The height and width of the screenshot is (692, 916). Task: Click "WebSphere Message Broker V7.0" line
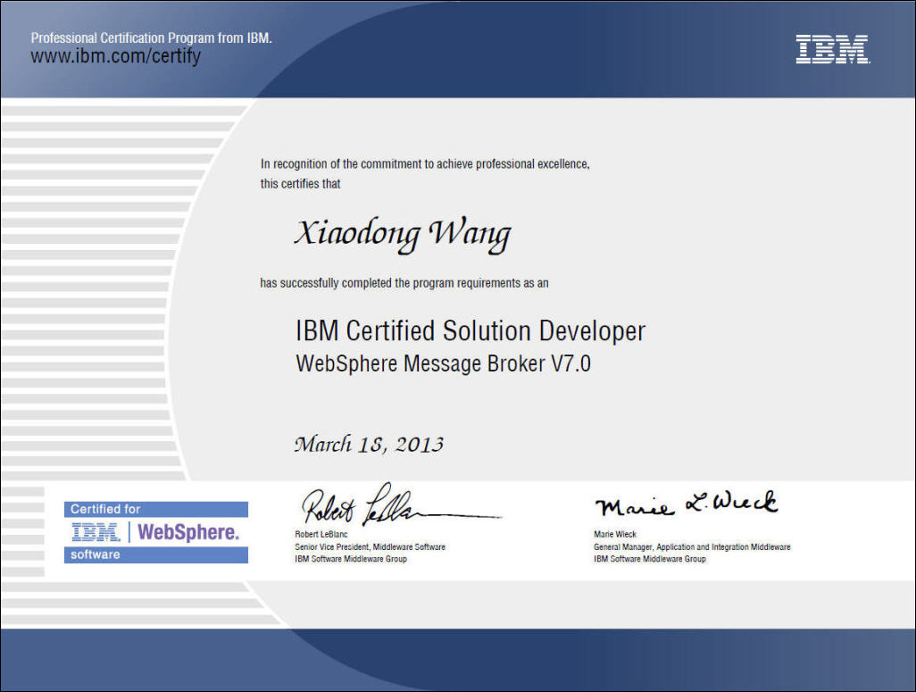(x=444, y=363)
